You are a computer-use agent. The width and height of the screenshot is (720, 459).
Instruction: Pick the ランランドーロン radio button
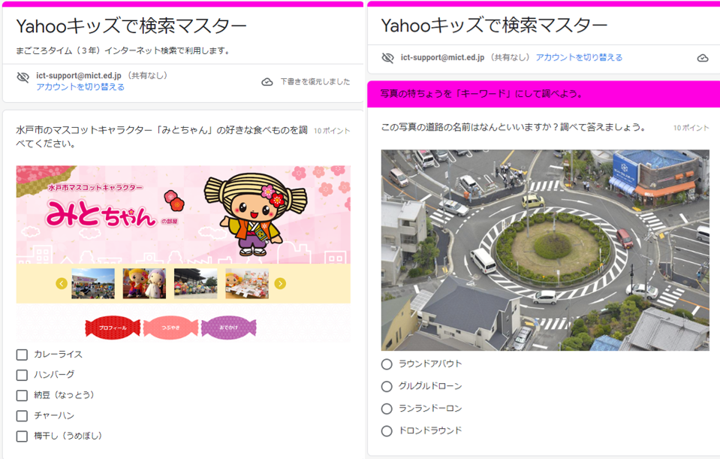(x=387, y=409)
